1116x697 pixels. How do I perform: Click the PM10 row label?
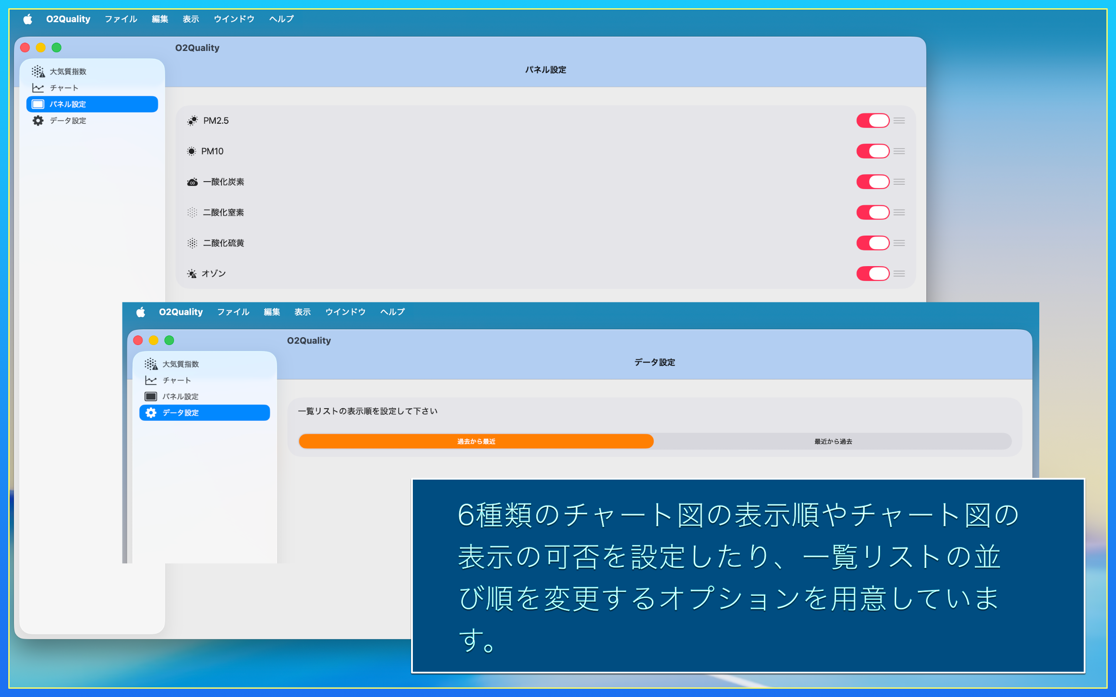tap(212, 151)
